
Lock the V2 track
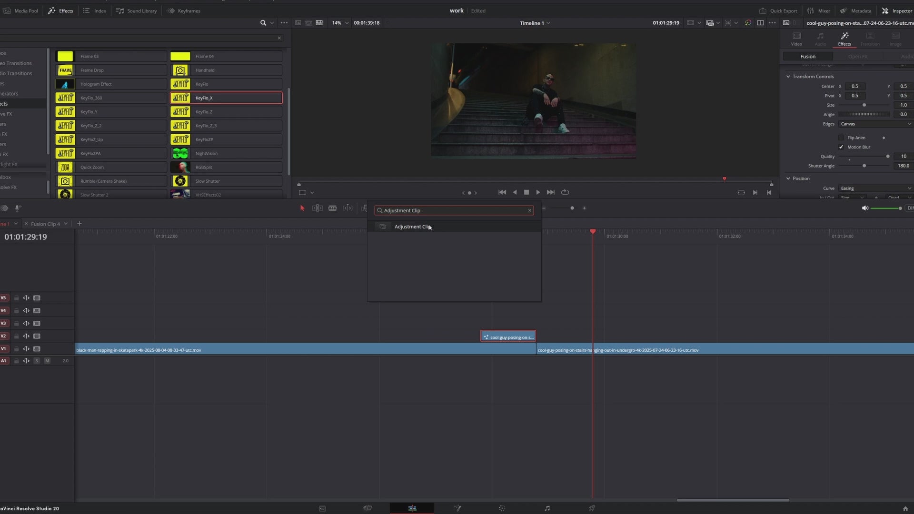(x=16, y=336)
